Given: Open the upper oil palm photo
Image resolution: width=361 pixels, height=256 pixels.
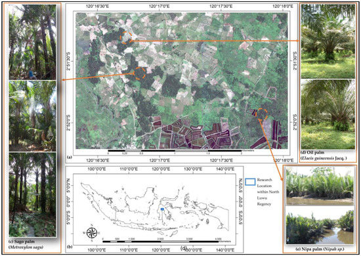Looking at the screenshot, I should click(328, 41).
